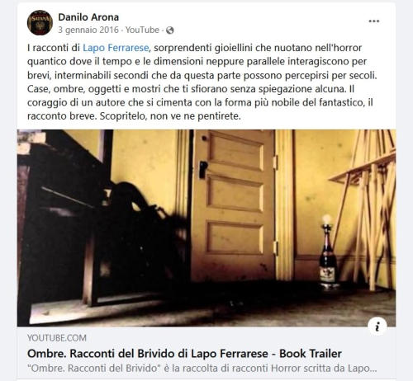Open the three-dot post options menu
Image resolution: width=413 pixels, height=381 pixels.
[374, 21]
